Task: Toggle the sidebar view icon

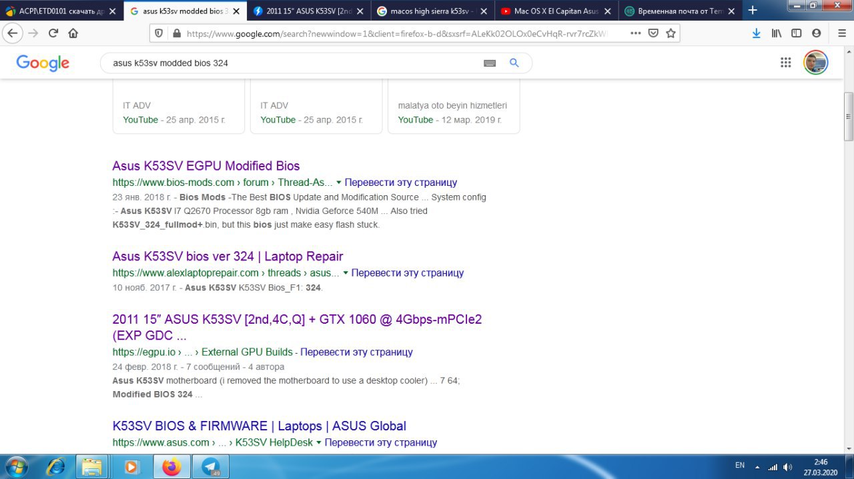Action: pyautogui.click(x=797, y=33)
